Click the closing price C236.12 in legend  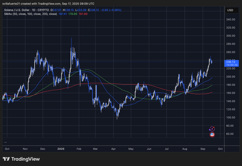94,10
